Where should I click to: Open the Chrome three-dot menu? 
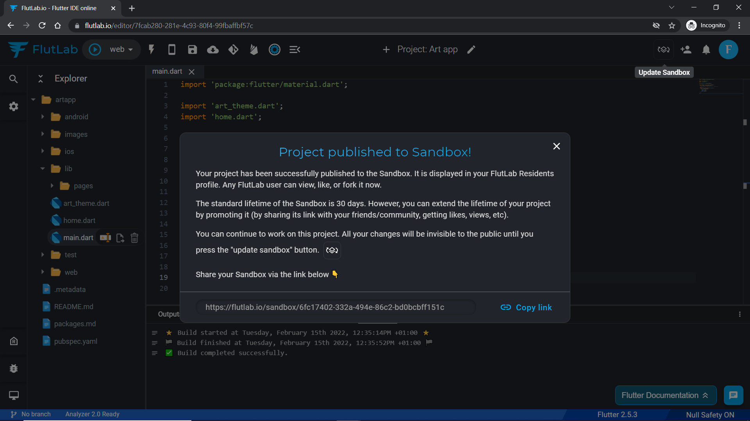click(739, 26)
